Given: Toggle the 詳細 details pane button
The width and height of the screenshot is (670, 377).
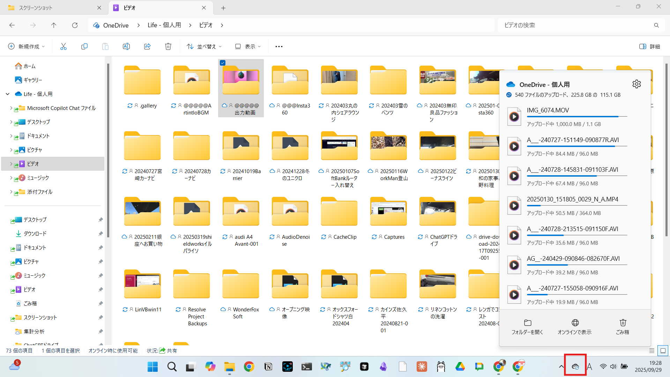Looking at the screenshot, I should point(649,46).
